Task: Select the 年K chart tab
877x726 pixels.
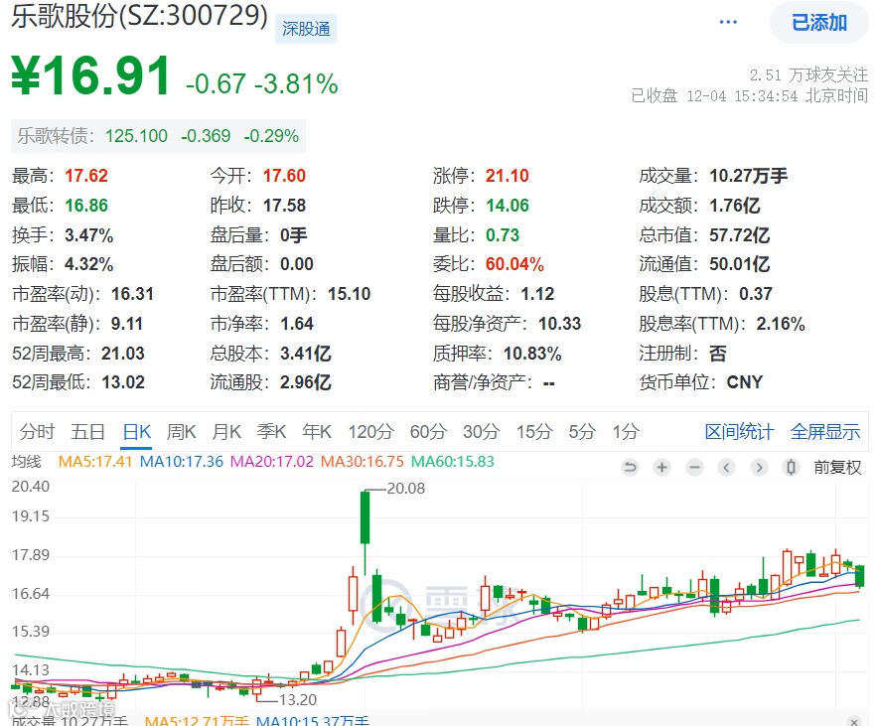Action: (x=317, y=432)
